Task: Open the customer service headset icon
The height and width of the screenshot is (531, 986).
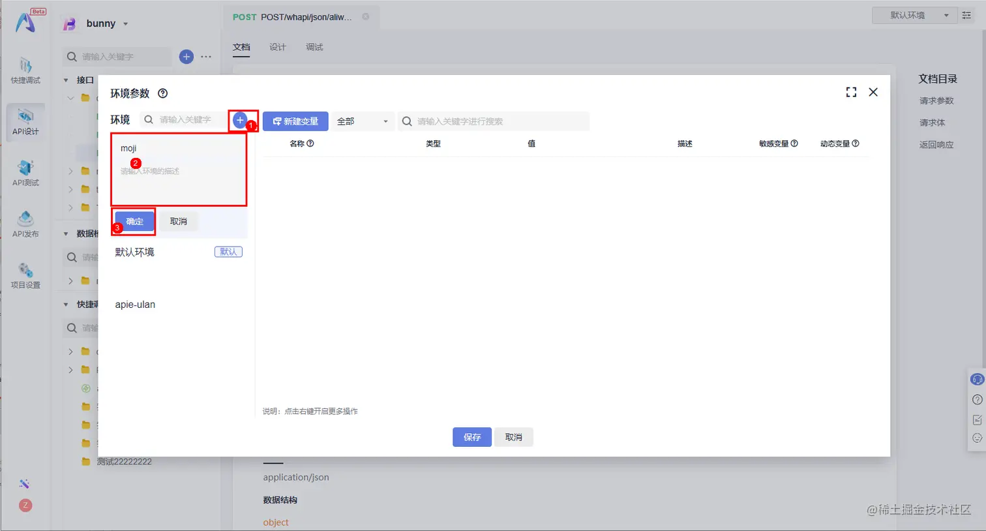Action: [x=977, y=379]
